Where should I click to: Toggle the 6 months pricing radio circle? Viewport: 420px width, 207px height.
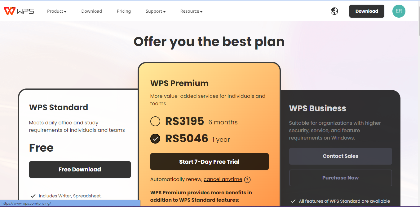tap(155, 121)
